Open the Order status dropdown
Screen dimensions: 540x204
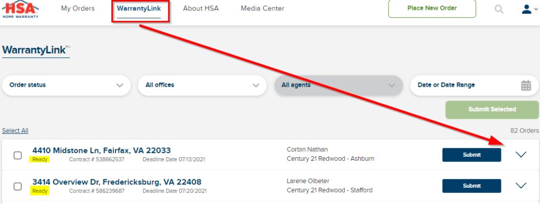[66, 85]
